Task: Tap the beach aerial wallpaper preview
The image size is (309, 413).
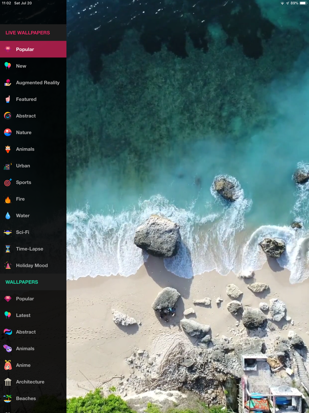Action: click(x=188, y=206)
